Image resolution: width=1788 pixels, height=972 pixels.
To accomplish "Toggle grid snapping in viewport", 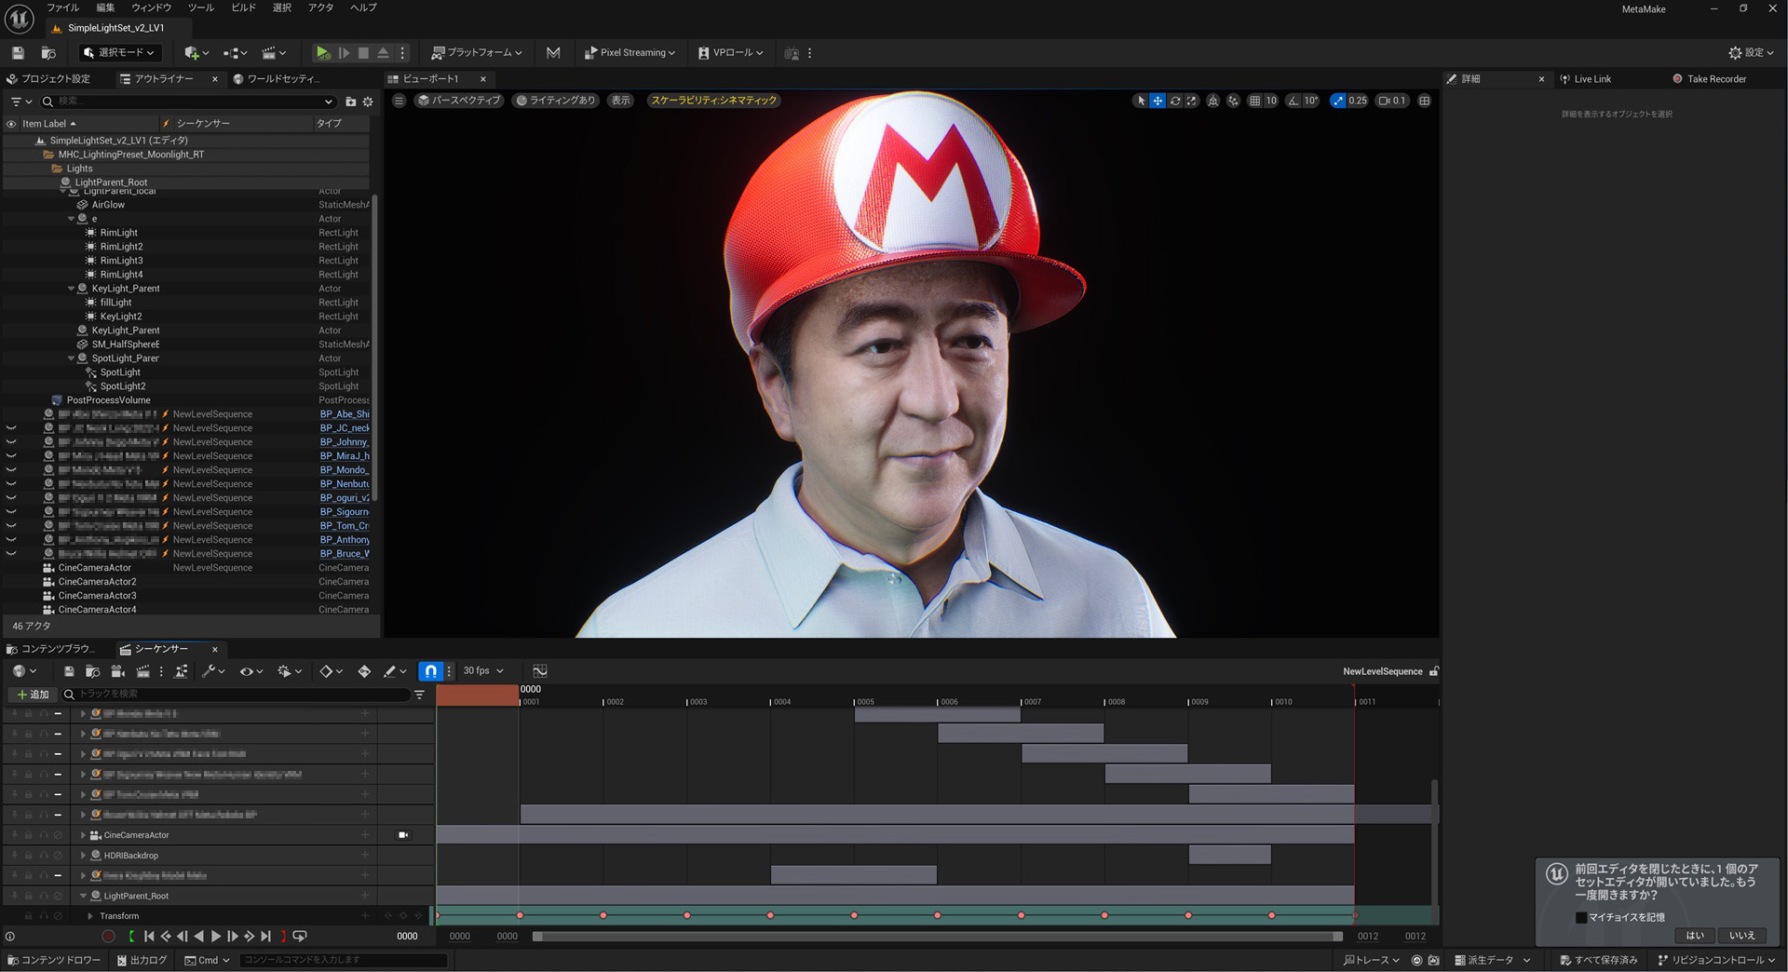I will tap(1254, 101).
